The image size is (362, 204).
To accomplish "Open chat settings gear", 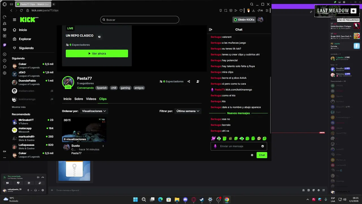I will click(252, 155).
